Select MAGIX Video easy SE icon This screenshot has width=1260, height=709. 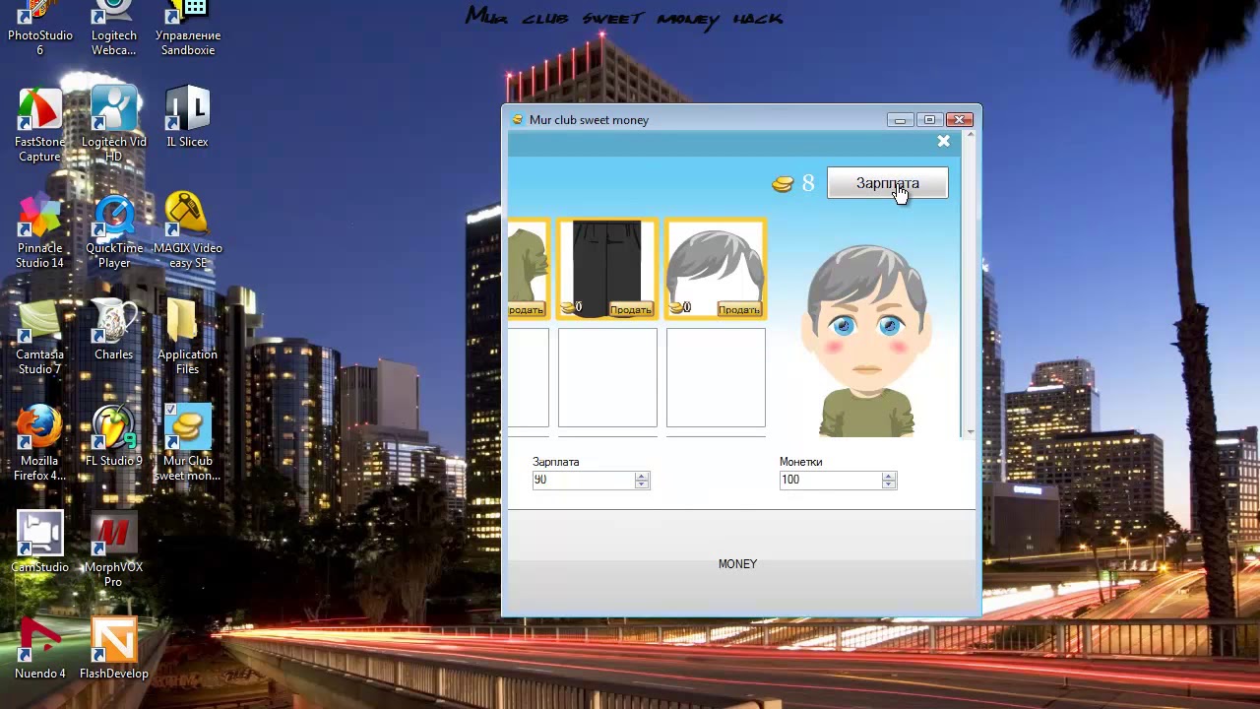click(187, 230)
